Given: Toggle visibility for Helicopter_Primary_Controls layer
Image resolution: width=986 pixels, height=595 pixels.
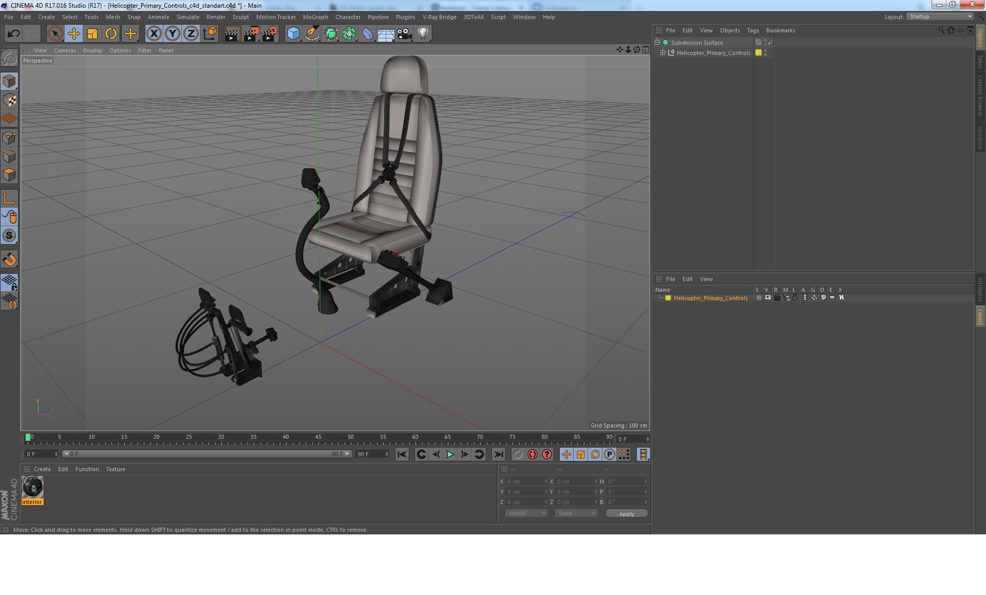Looking at the screenshot, I should (x=768, y=298).
